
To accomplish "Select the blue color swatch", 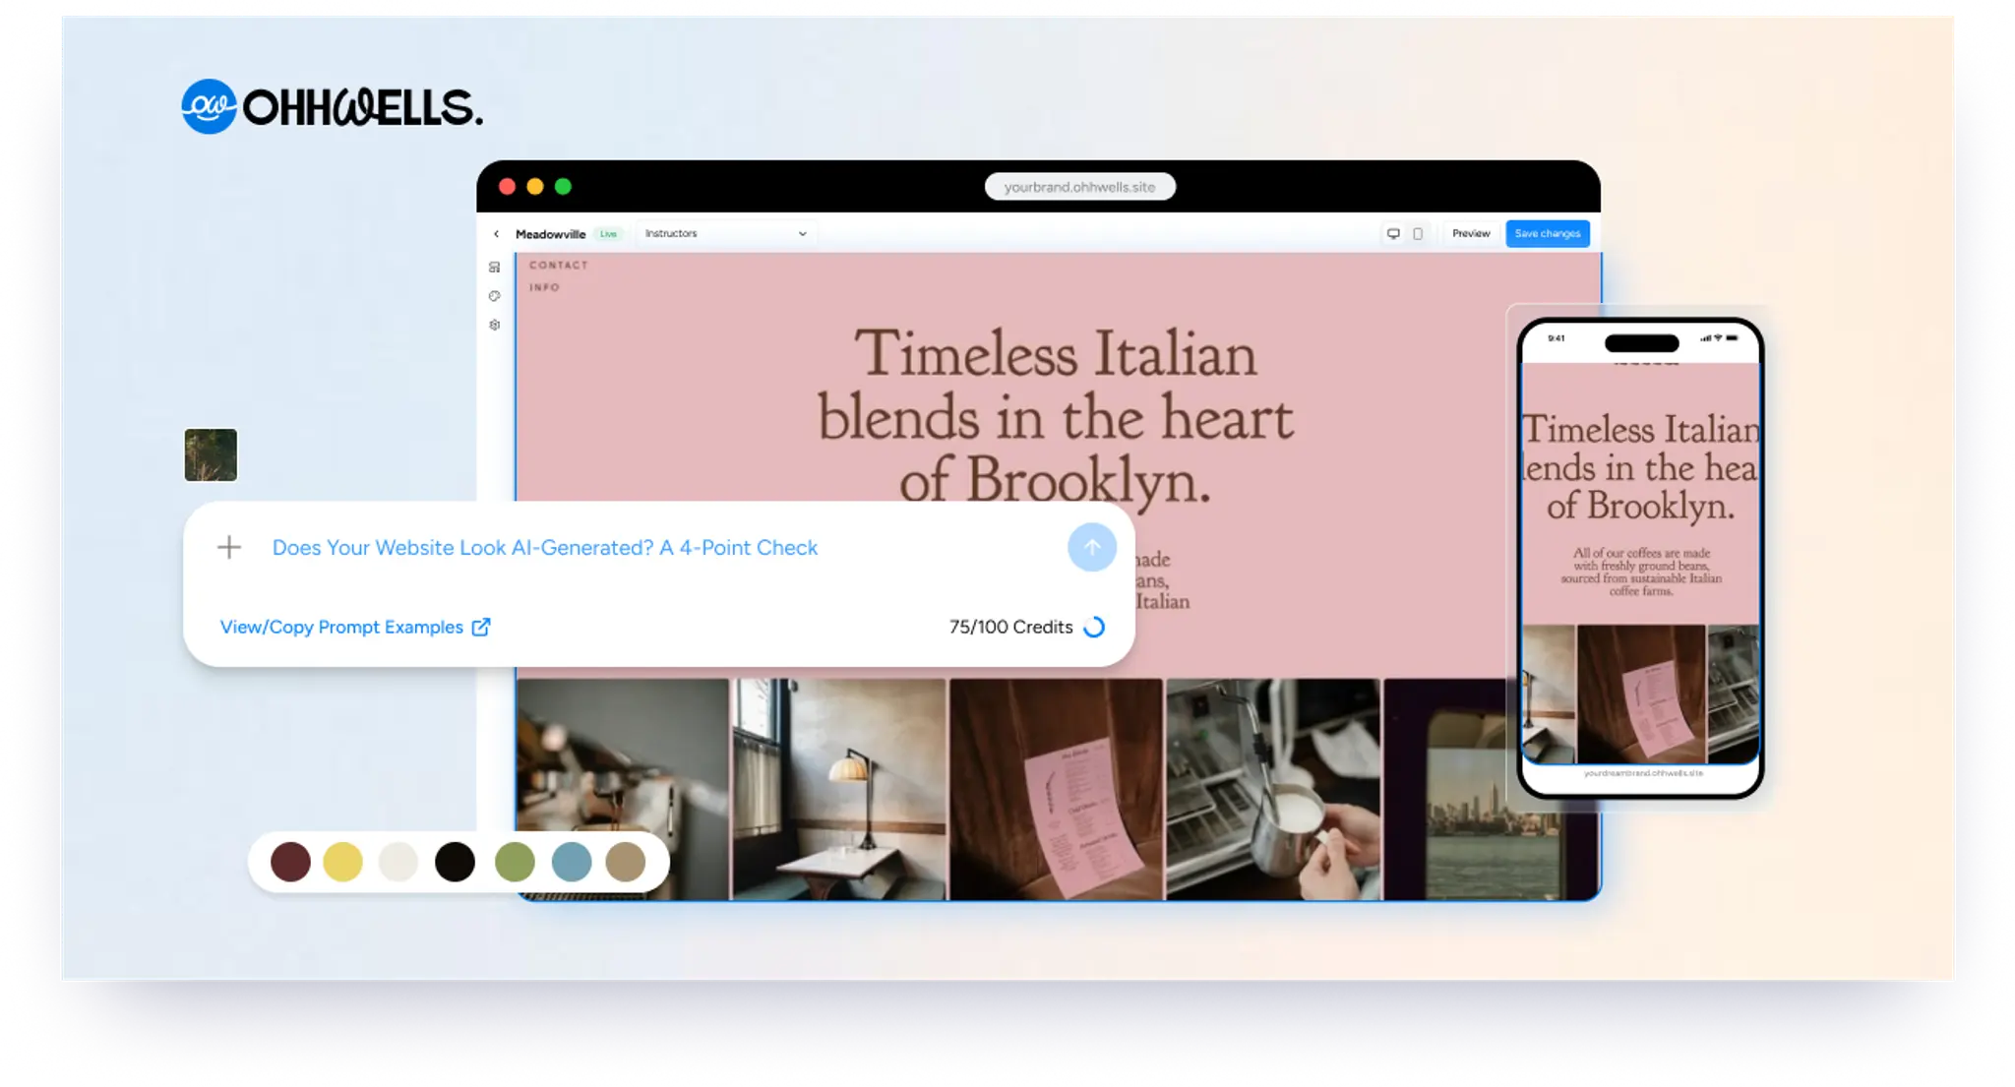I will (x=572, y=862).
